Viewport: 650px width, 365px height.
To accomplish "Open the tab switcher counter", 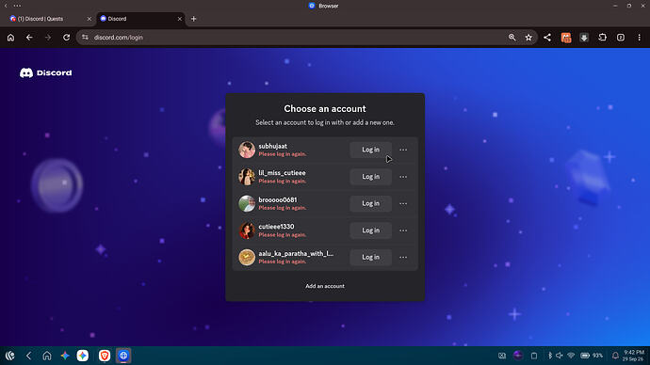I will pyautogui.click(x=621, y=38).
